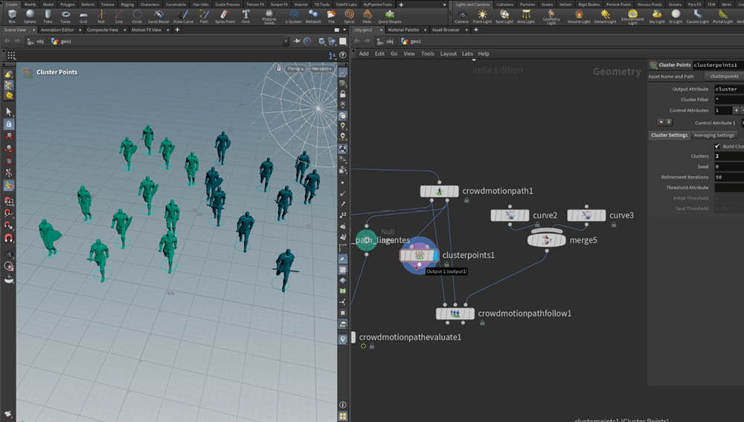Switch to Averaging Settings tab

[713, 135]
